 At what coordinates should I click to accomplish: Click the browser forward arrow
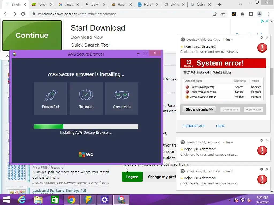(x=14, y=14)
